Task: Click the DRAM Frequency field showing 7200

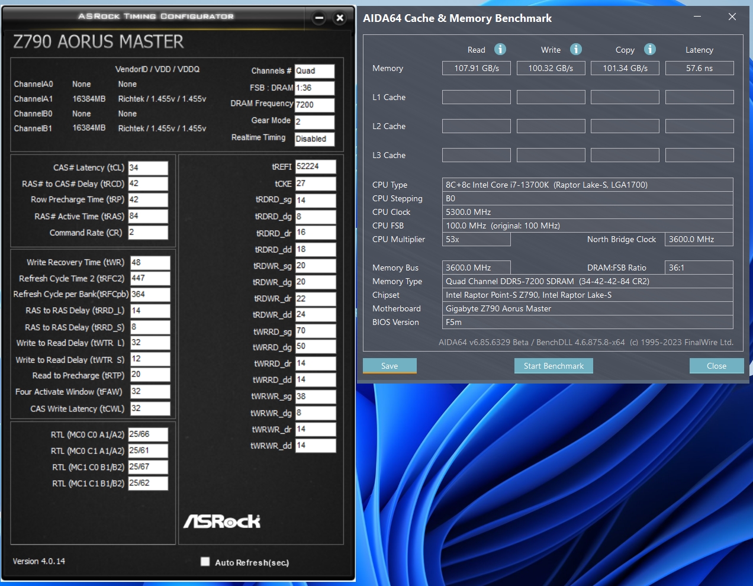Action: pos(314,105)
